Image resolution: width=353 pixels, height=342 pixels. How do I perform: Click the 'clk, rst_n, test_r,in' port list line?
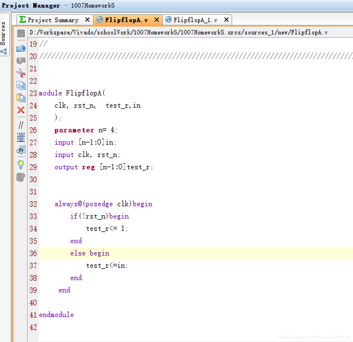click(x=98, y=106)
